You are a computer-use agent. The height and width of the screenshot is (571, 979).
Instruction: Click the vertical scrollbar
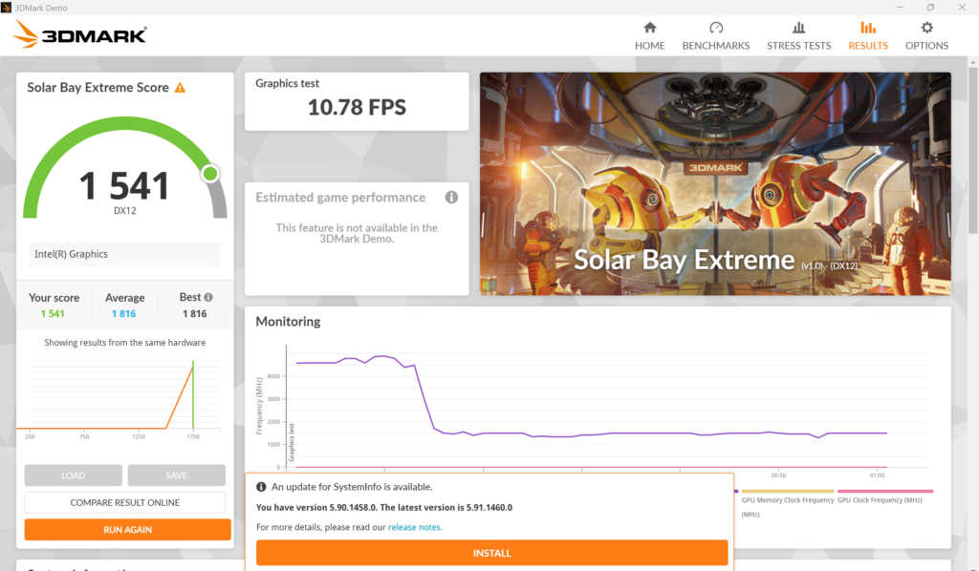point(972,150)
